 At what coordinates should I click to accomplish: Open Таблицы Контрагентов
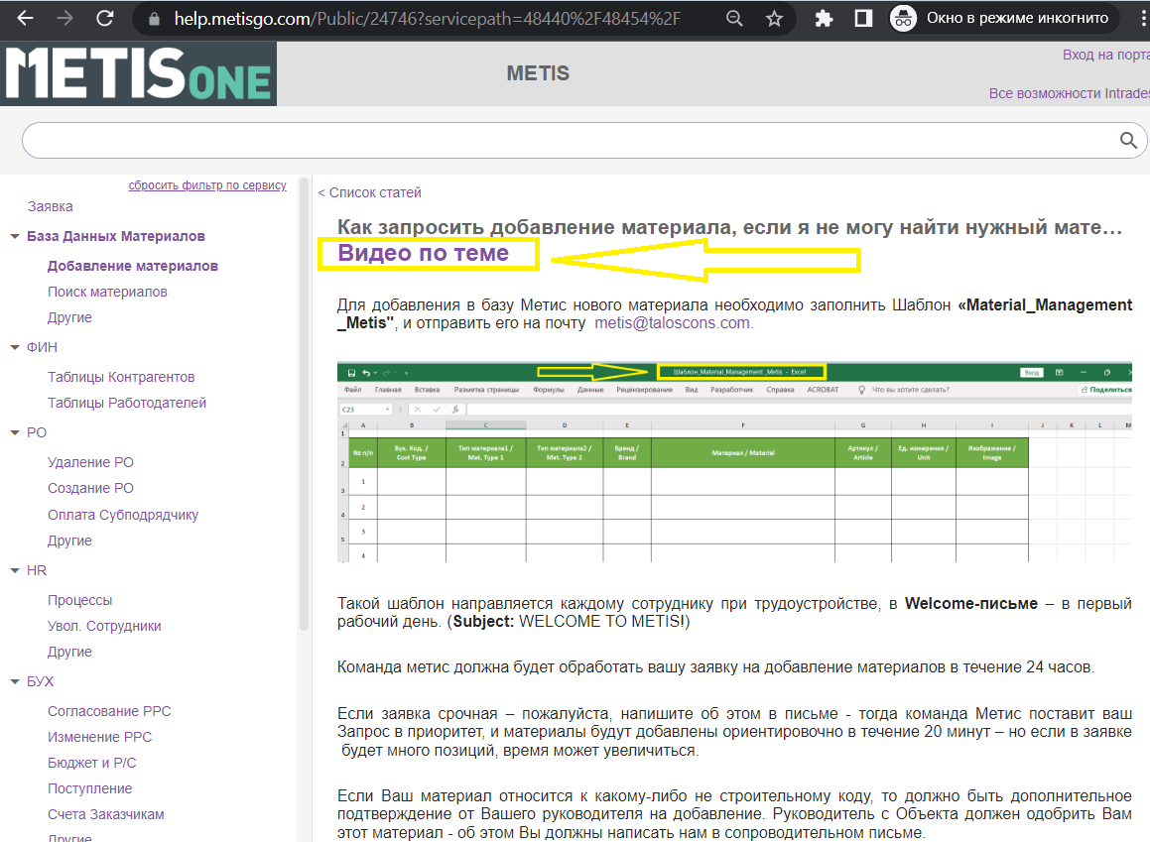pos(121,377)
